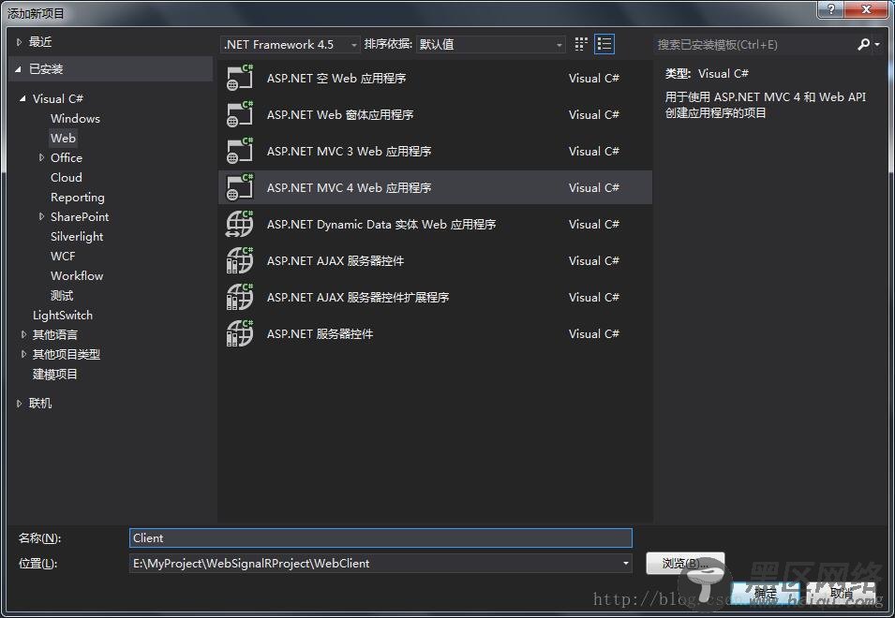Image resolution: width=895 pixels, height=618 pixels.
Task: Select LightSwitch category in tree
Action: [63, 316]
